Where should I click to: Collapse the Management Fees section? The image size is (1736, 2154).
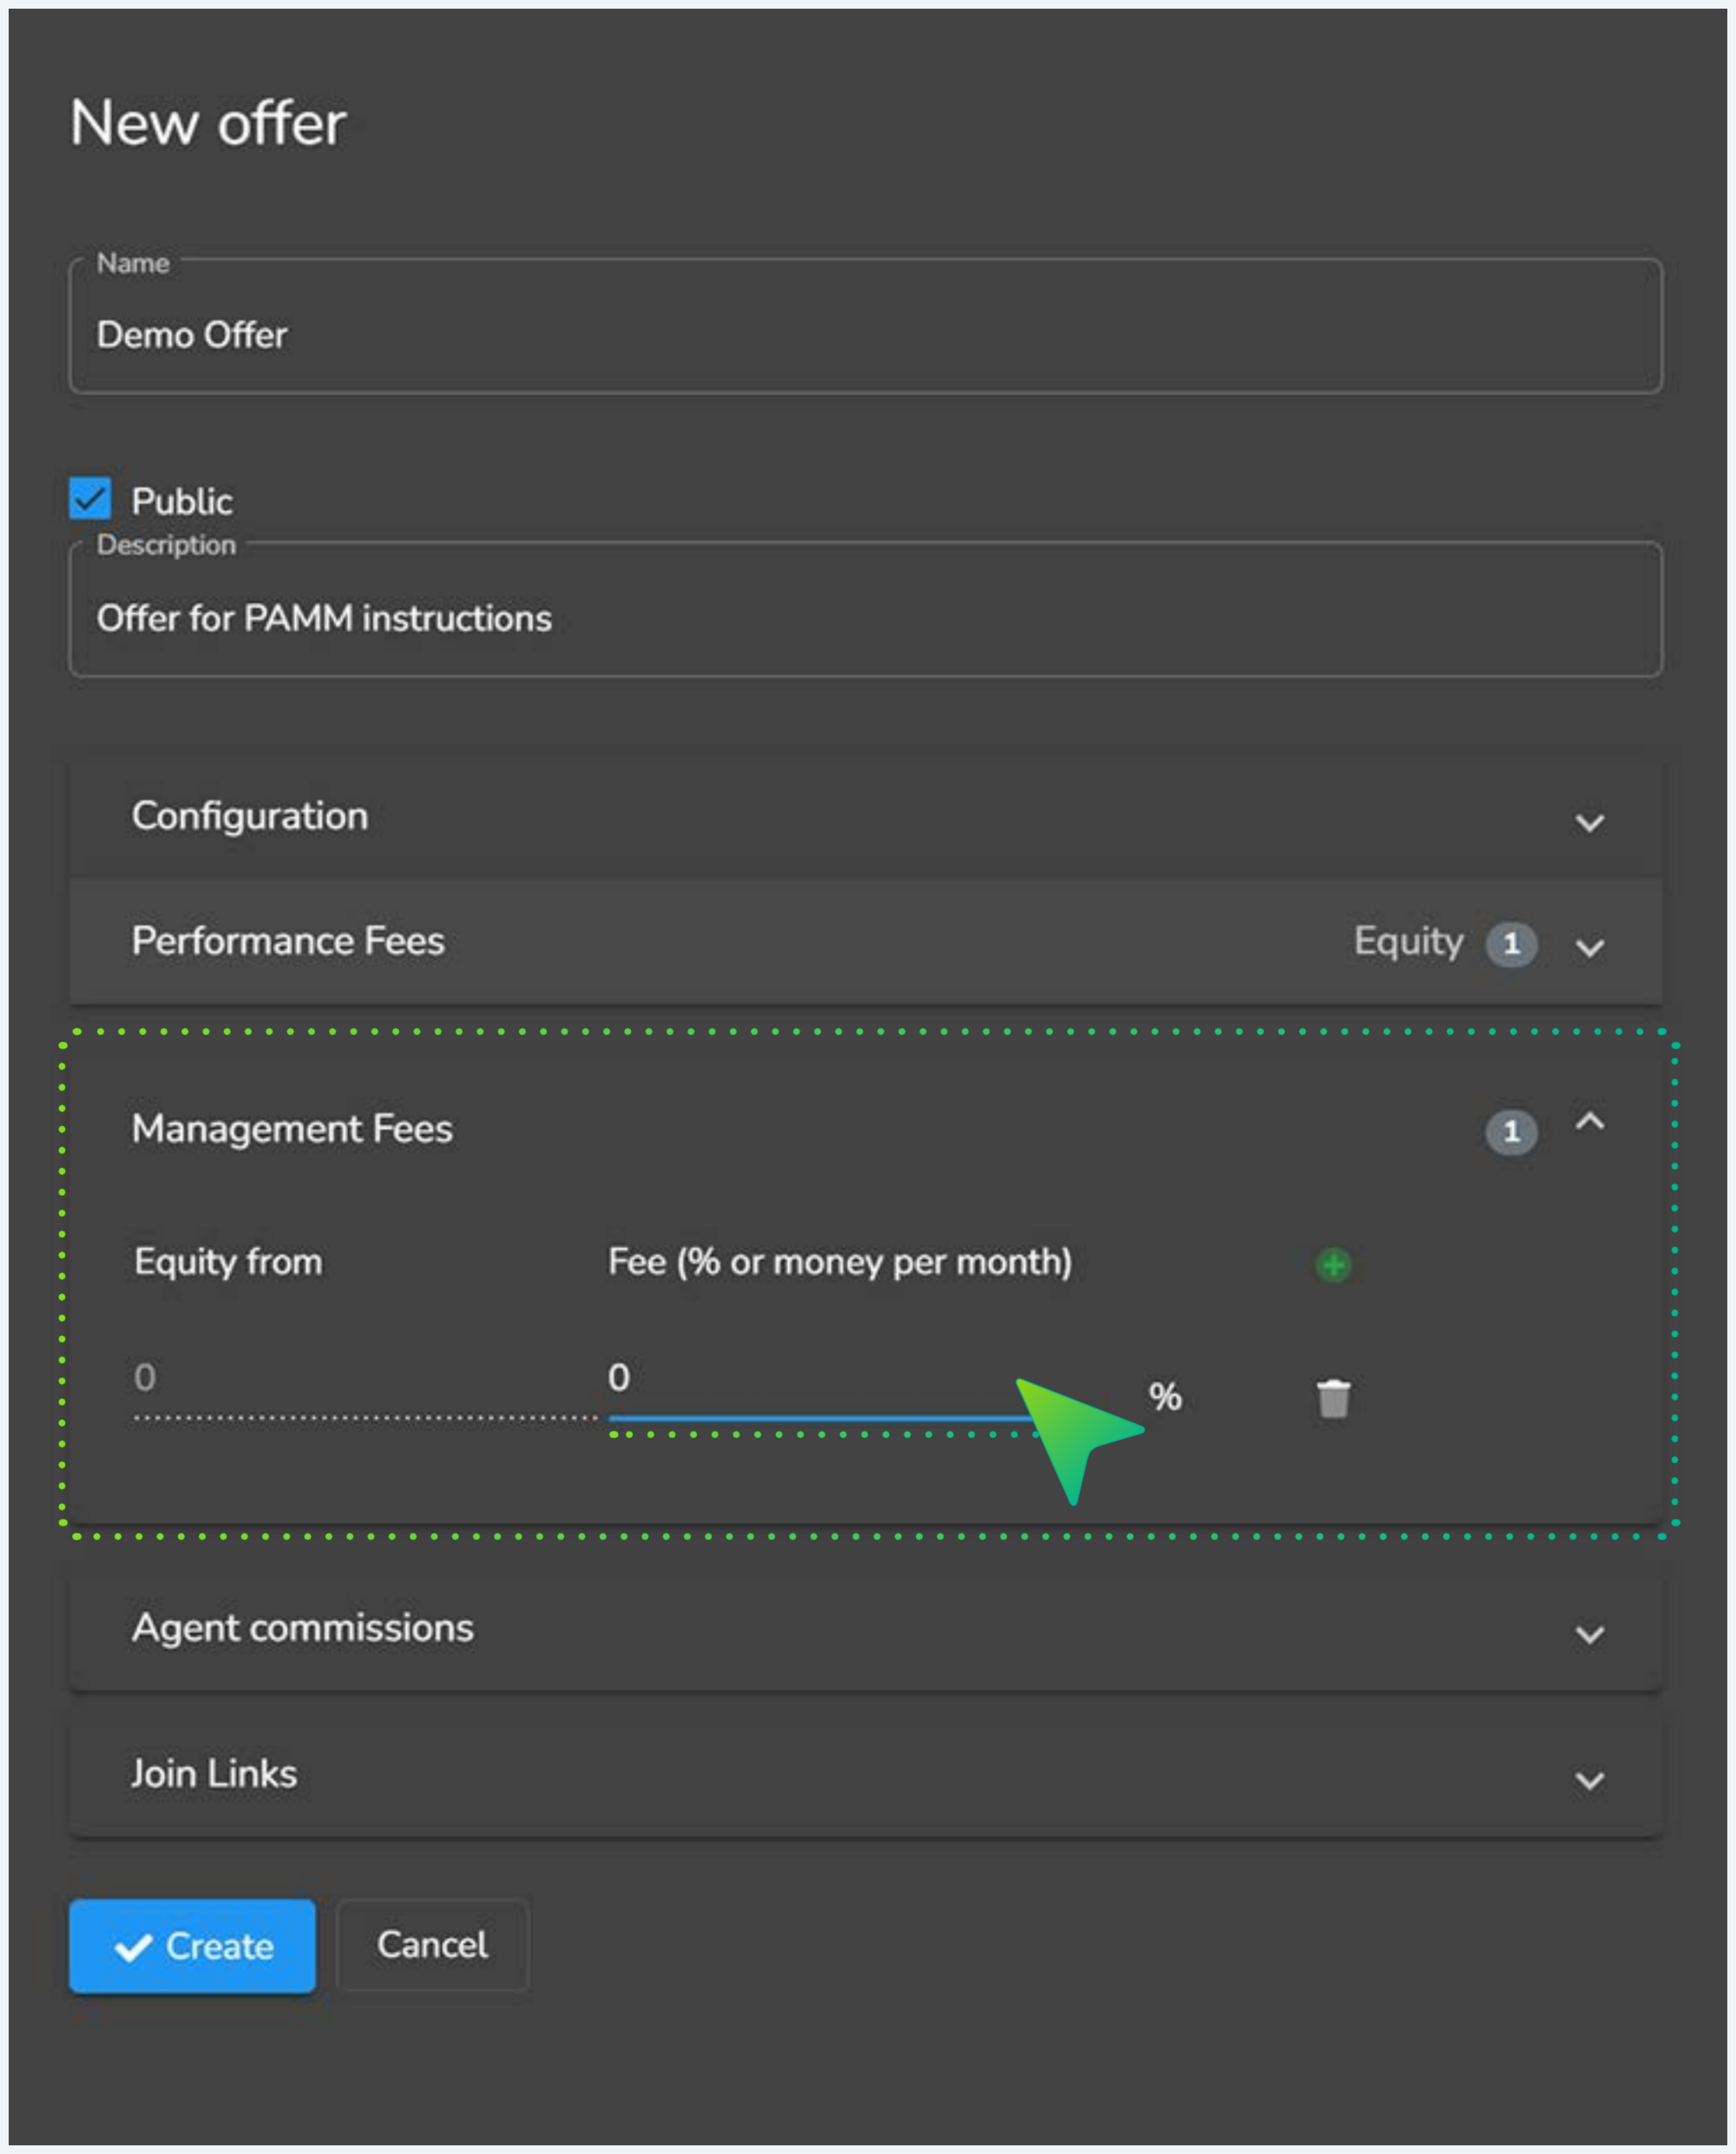1589,1123
